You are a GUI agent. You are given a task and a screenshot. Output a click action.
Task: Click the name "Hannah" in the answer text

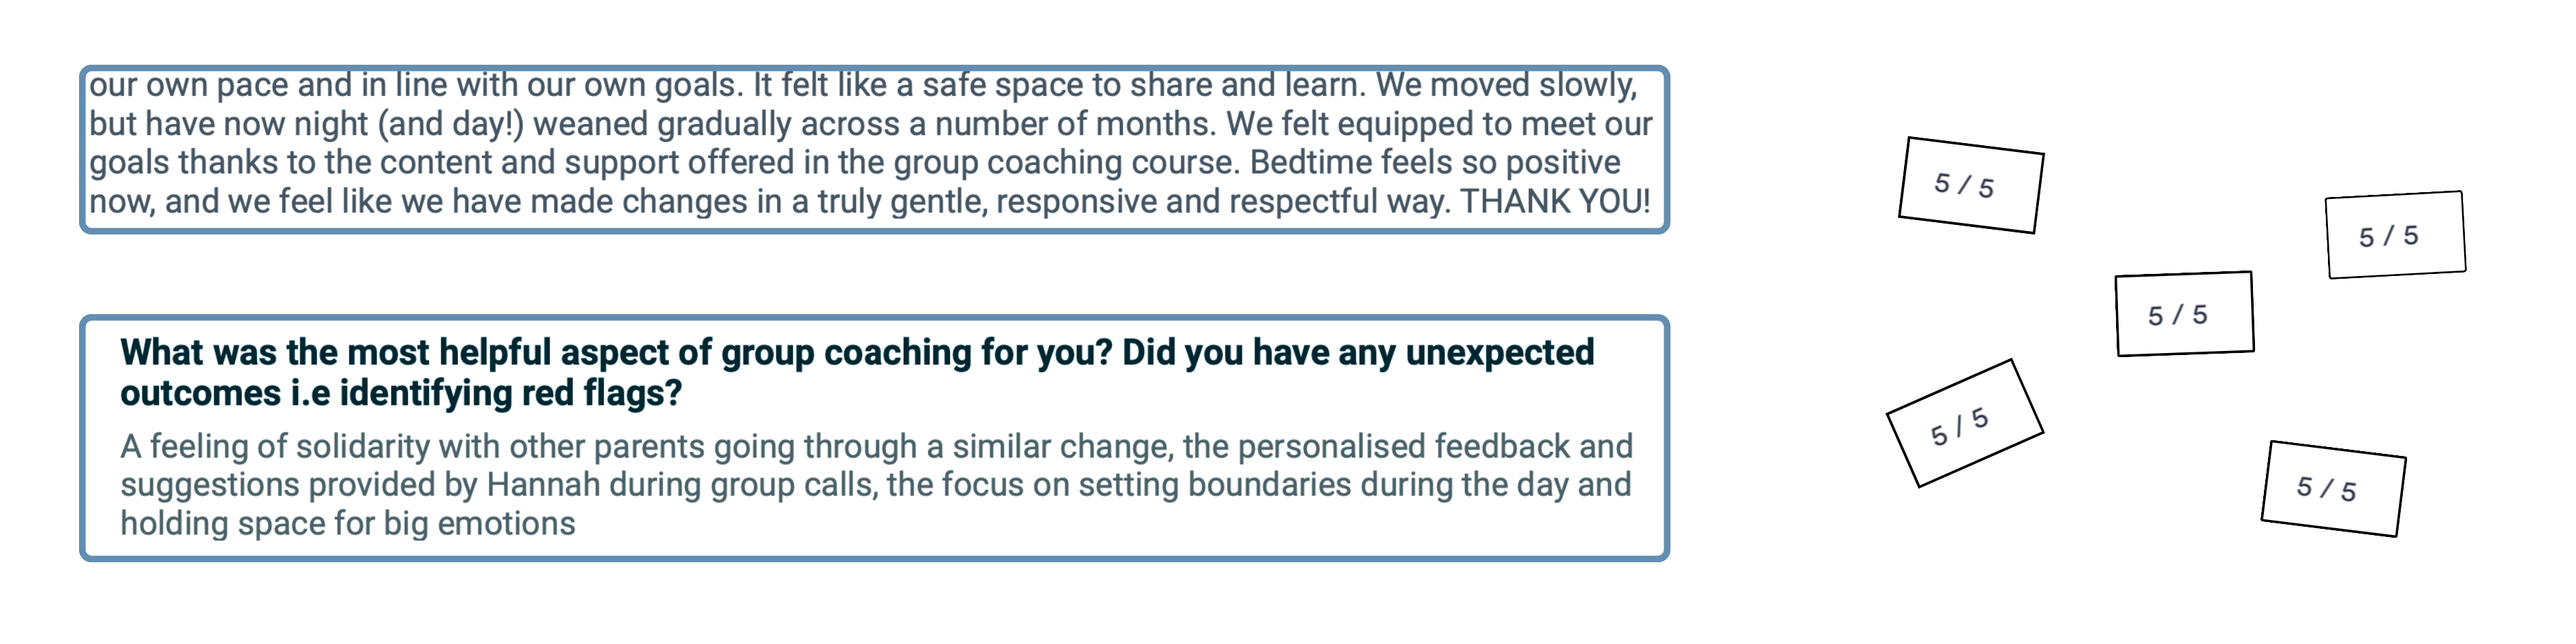pos(543,485)
